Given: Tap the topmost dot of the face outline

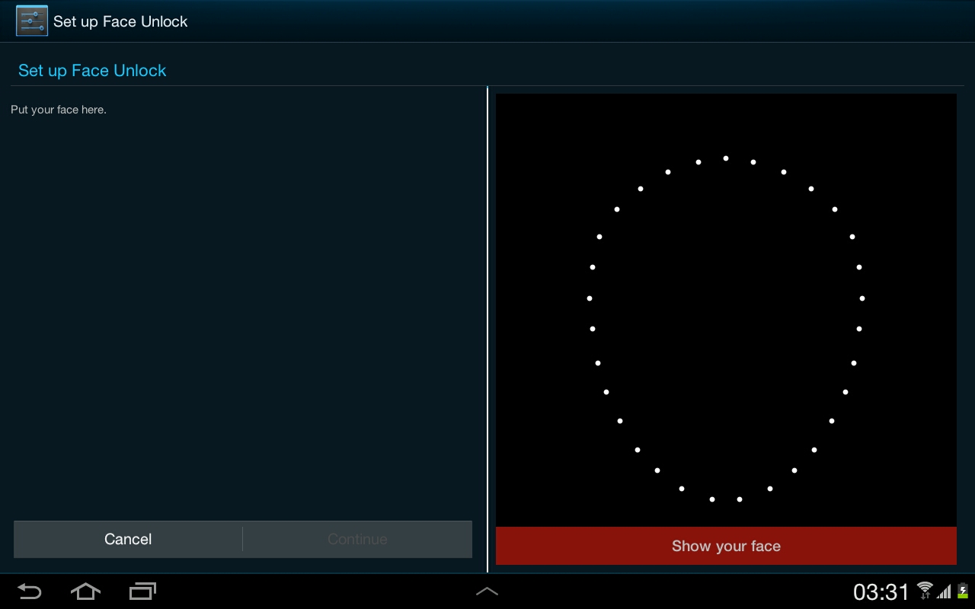Looking at the screenshot, I should click(x=726, y=158).
